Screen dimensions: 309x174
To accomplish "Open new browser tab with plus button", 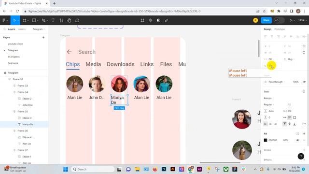I will [54, 3].
